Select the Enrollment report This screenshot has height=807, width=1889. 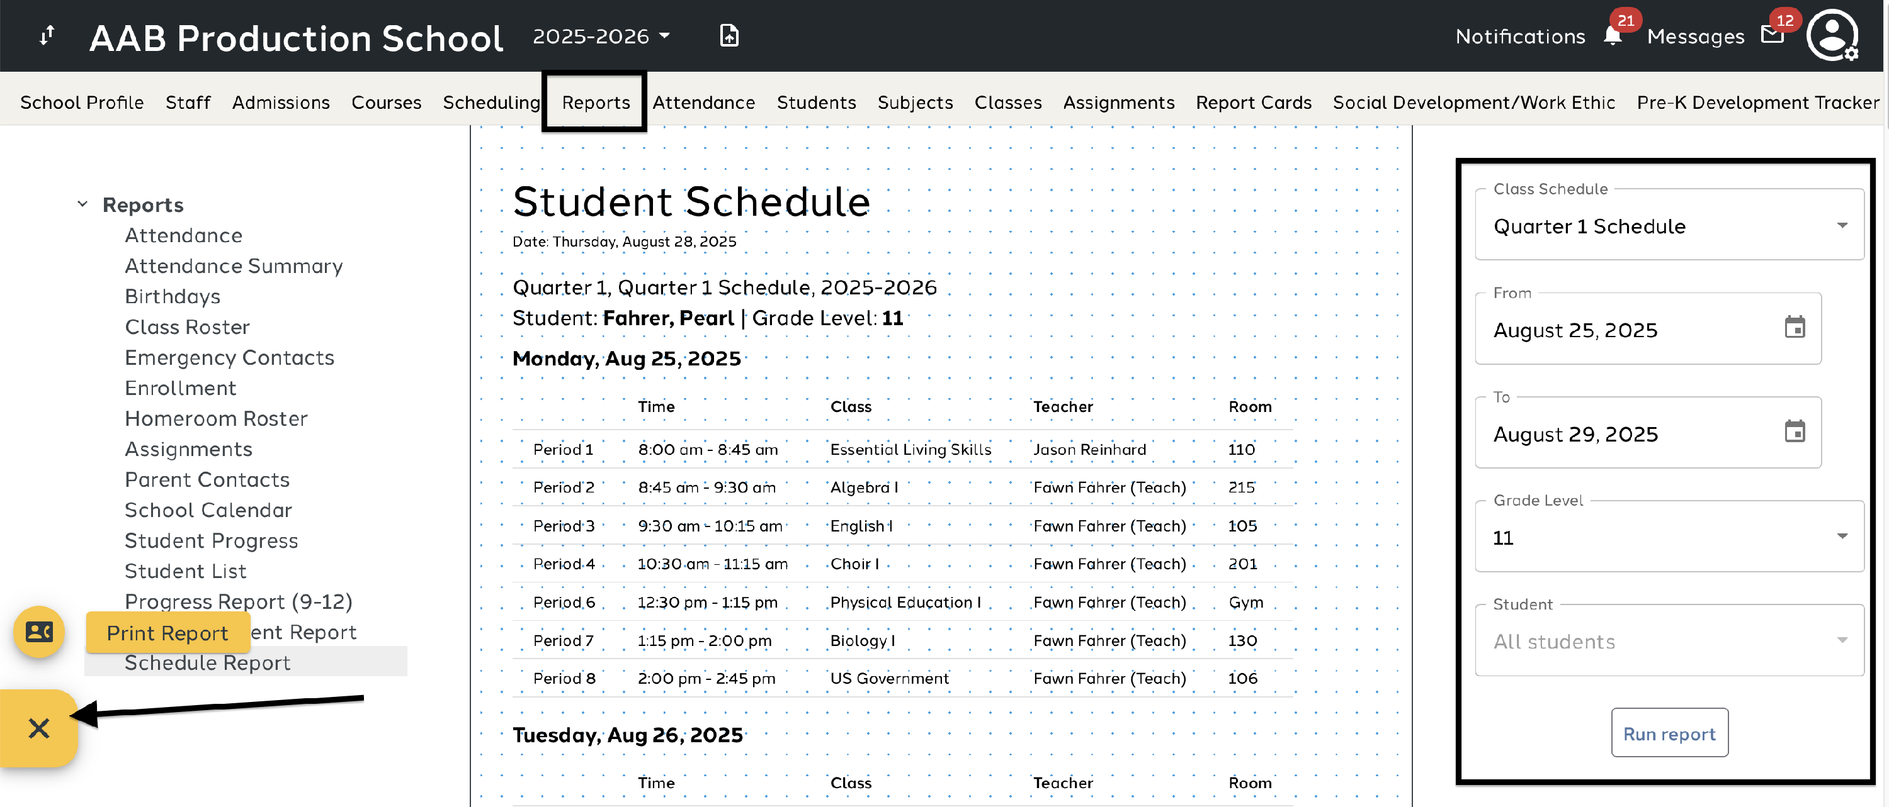[x=180, y=387]
